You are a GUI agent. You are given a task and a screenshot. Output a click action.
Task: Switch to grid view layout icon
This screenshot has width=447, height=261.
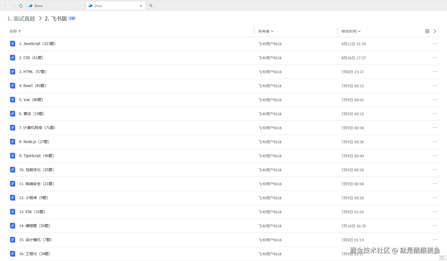(x=427, y=31)
